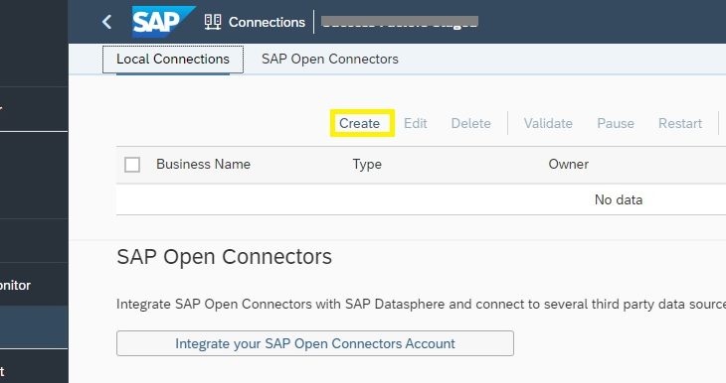Click the No data text

point(619,199)
